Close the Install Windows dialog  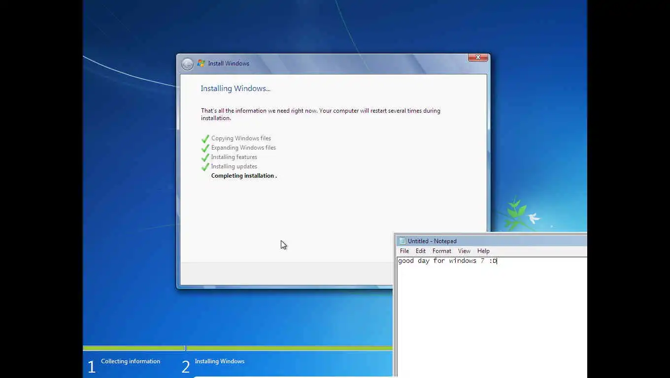click(x=478, y=58)
